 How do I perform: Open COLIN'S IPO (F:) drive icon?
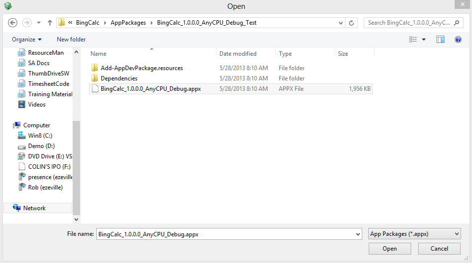pos(22,166)
